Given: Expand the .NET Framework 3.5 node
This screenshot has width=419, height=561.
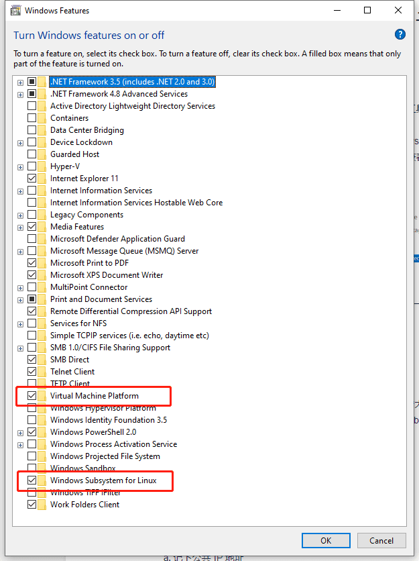Looking at the screenshot, I should click(x=21, y=82).
